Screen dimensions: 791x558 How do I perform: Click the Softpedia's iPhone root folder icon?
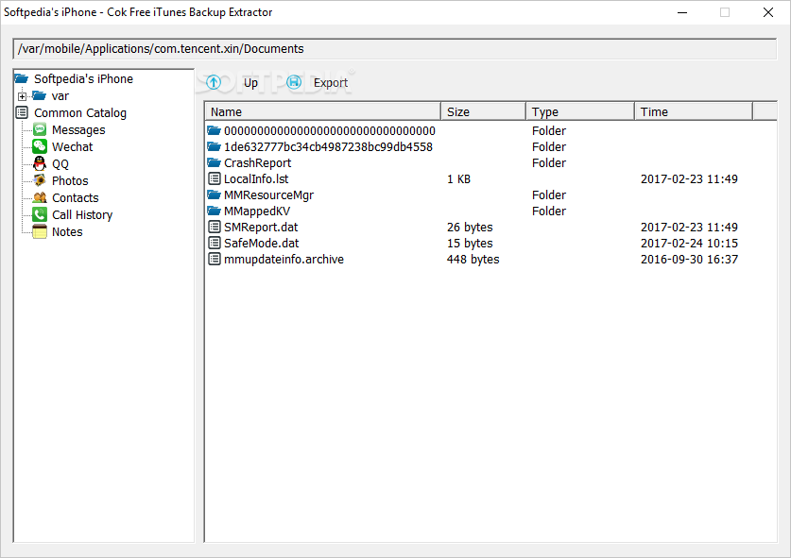(x=22, y=78)
